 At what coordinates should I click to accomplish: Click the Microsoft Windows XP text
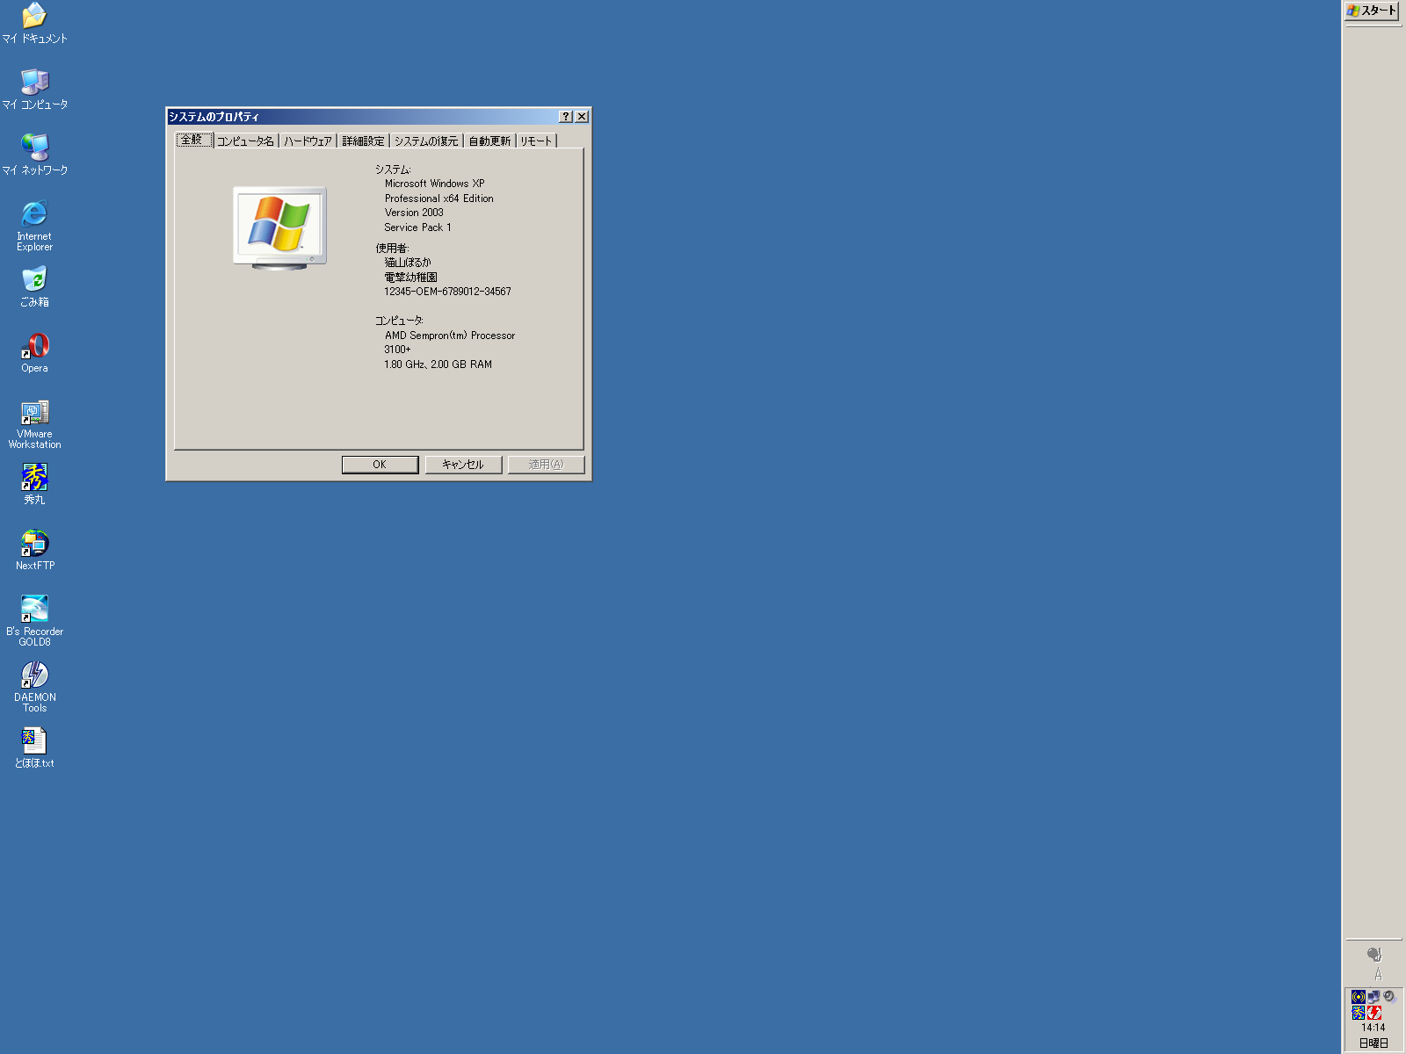click(434, 184)
